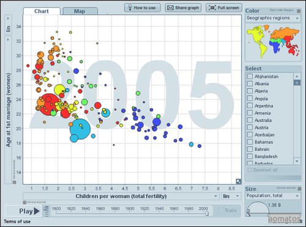306x227 pixels.
Task: Click the lightbulb How to use icon
Action: point(130,8)
